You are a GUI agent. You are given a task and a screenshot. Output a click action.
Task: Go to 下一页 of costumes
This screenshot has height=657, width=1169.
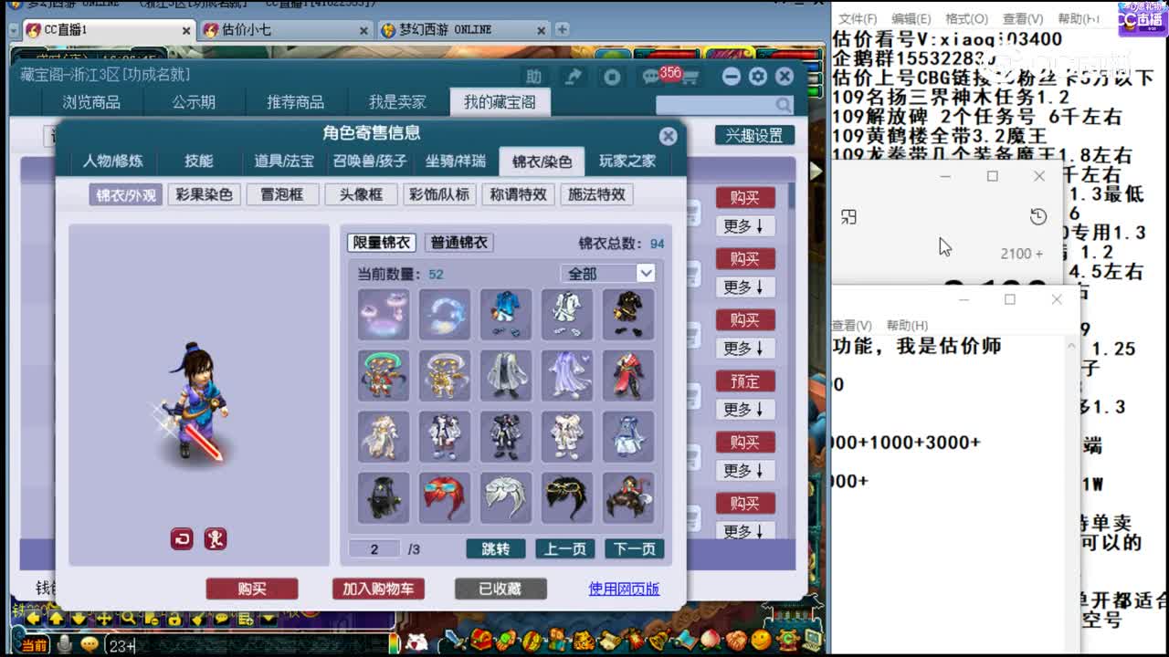coord(635,549)
